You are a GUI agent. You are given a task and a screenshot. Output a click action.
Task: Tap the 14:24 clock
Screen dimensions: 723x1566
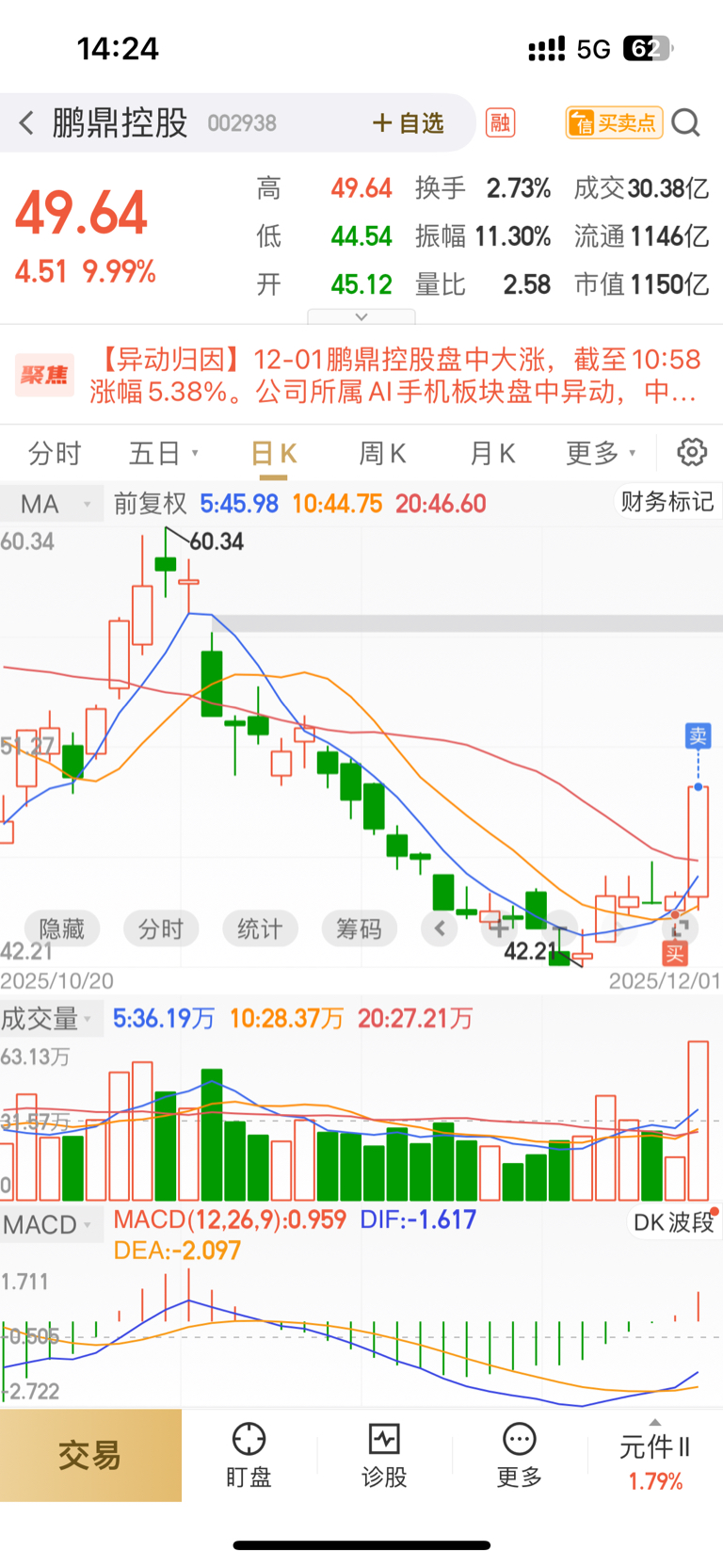point(118,49)
